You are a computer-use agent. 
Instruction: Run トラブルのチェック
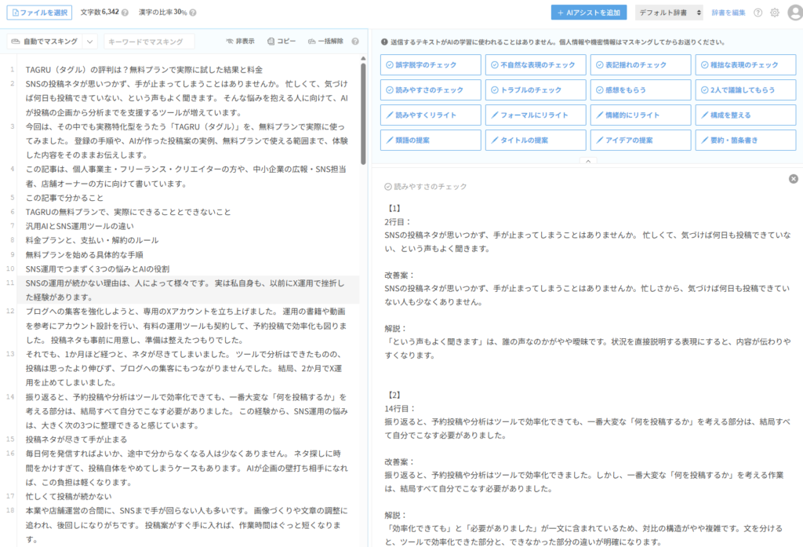(x=536, y=89)
